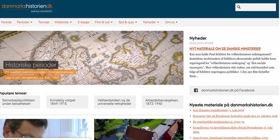Open the Nyheder navigation dropdown
The height and width of the screenshot is (140, 280).
(151, 22)
